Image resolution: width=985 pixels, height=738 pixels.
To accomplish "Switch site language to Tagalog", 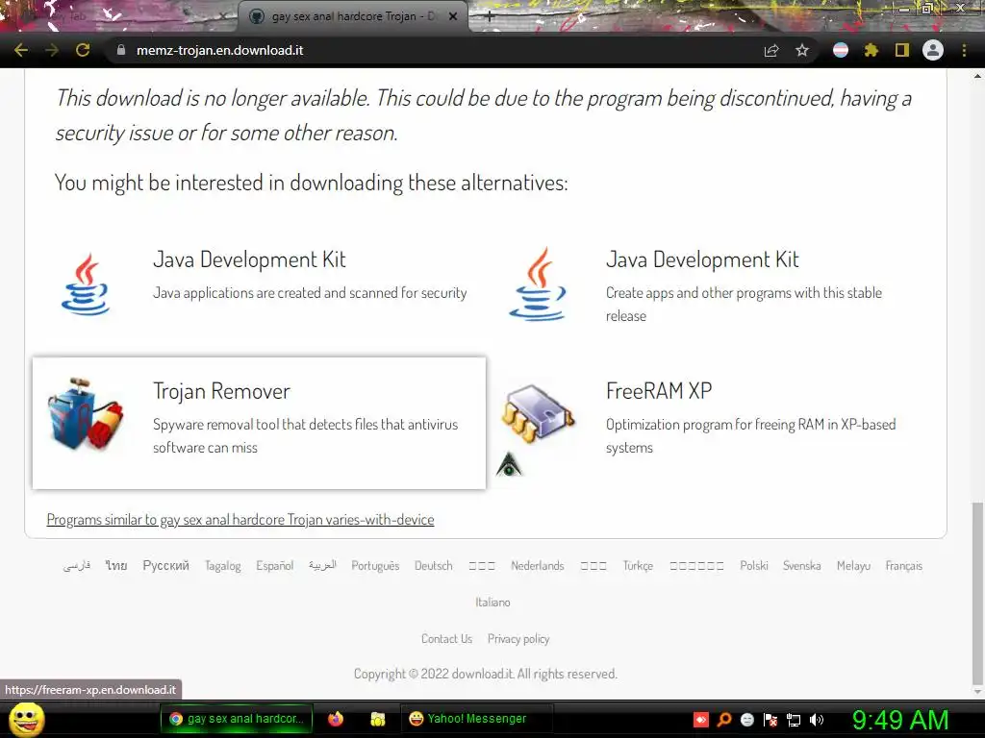I will pyautogui.click(x=222, y=565).
